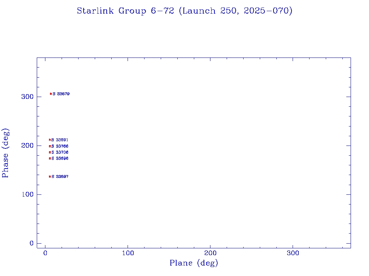Click the "Phase (deg)" vertical axis label
This screenshot has width=369, height=276.
(6, 153)
